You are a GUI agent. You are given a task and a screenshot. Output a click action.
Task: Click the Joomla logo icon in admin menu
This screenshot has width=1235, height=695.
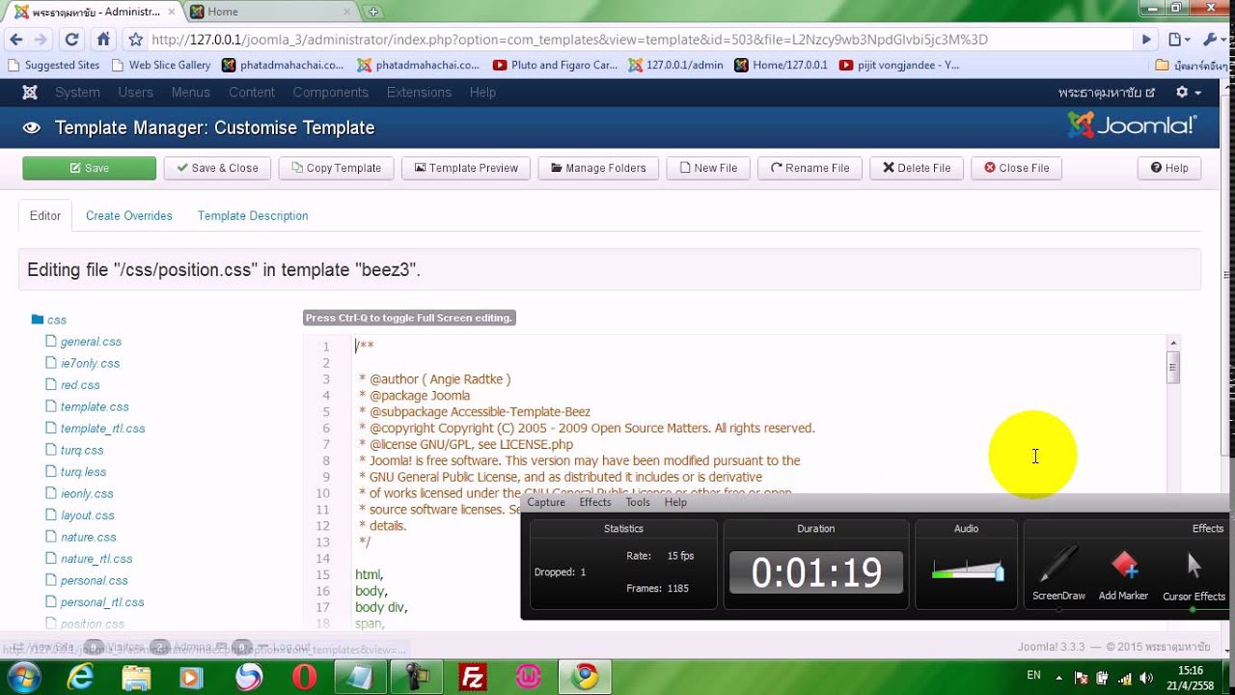point(30,93)
